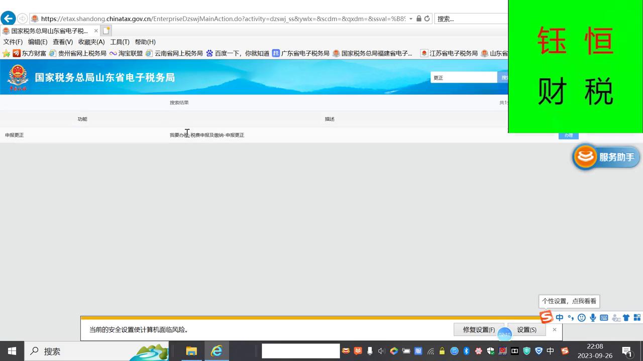643x361 pixels.
Task: Click the site search field containing 更正
Action: pyautogui.click(x=464, y=78)
